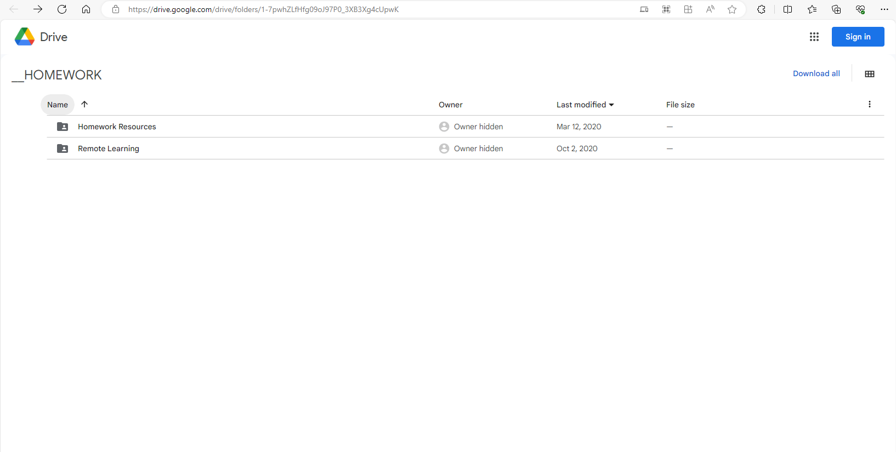896x452 pixels.
Task: Open the Google apps grid
Action: (x=814, y=37)
